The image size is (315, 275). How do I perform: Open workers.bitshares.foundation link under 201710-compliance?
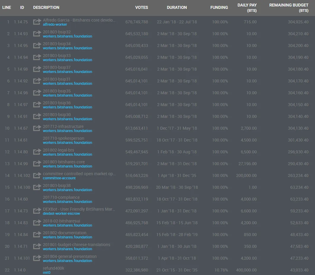pos(67,202)
